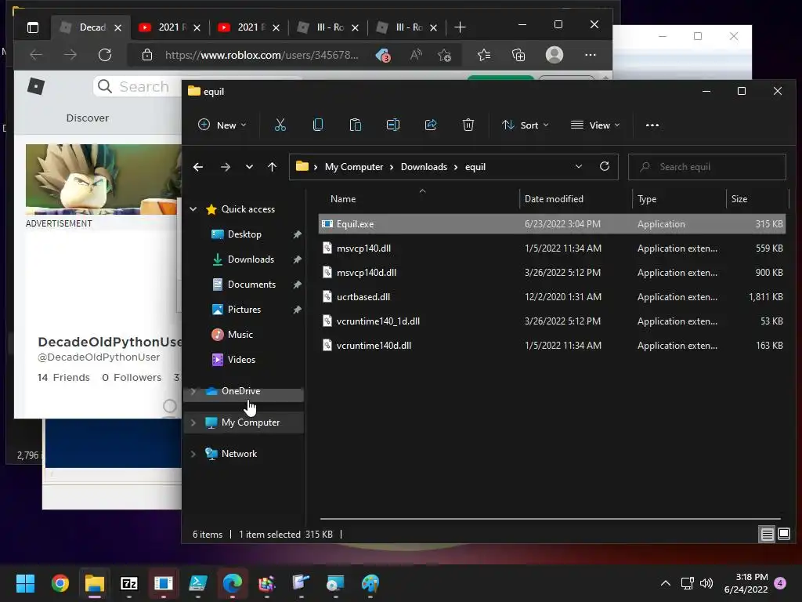Viewport: 802px width, 602px height.
Task: Launch Google Chrome from the taskbar
Action: [60, 583]
